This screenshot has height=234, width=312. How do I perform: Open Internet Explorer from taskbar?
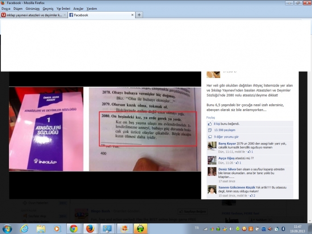click(x=24, y=228)
